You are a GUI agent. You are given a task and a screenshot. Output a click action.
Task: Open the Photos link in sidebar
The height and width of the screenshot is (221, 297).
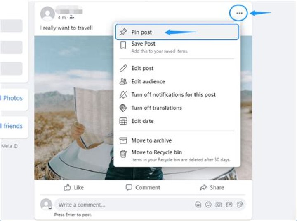(x=13, y=98)
